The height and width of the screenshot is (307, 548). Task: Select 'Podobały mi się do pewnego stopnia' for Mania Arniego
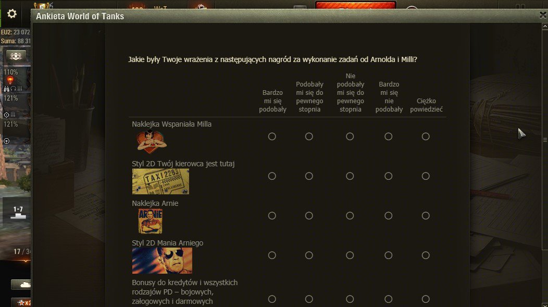click(309, 255)
